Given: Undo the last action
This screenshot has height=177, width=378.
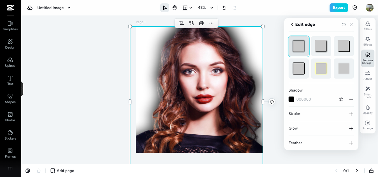Looking at the screenshot, I should (224, 8).
